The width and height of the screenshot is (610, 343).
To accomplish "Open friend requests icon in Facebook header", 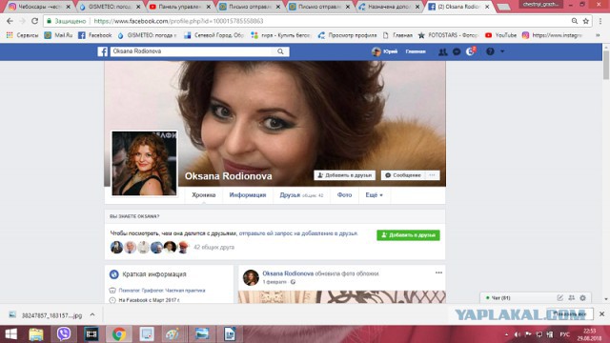I will [x=442, y=51].
